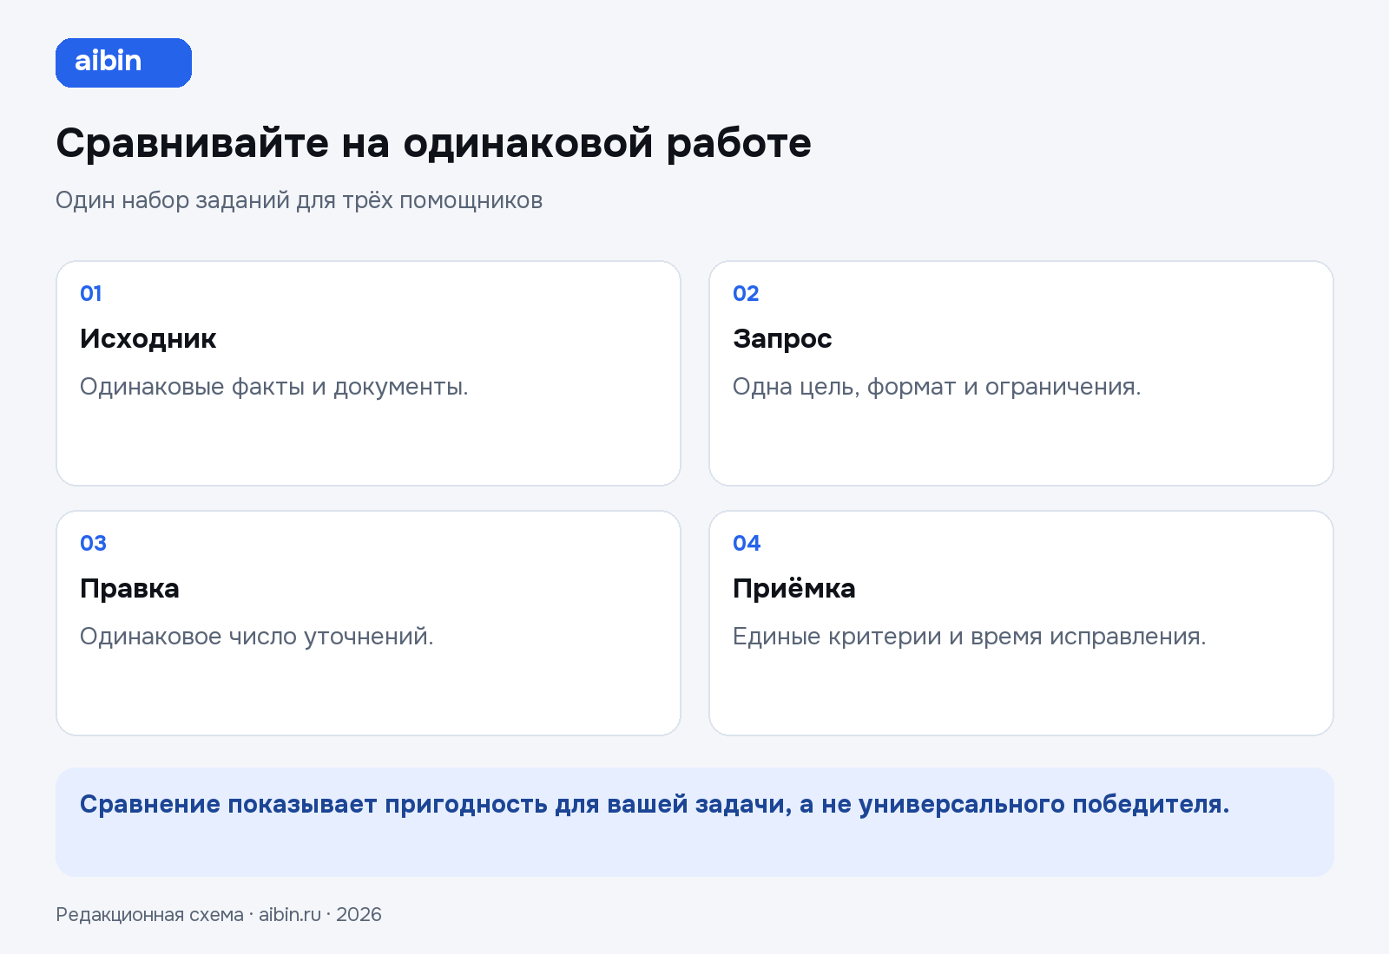Select the "Приёмка" card title

pos(793,588)
